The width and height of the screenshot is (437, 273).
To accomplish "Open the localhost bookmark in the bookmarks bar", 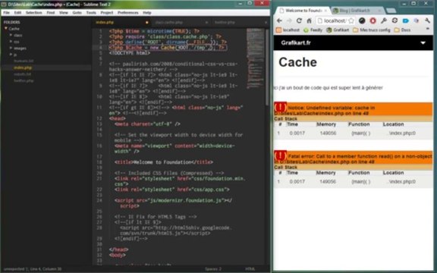I will [288, 30].
